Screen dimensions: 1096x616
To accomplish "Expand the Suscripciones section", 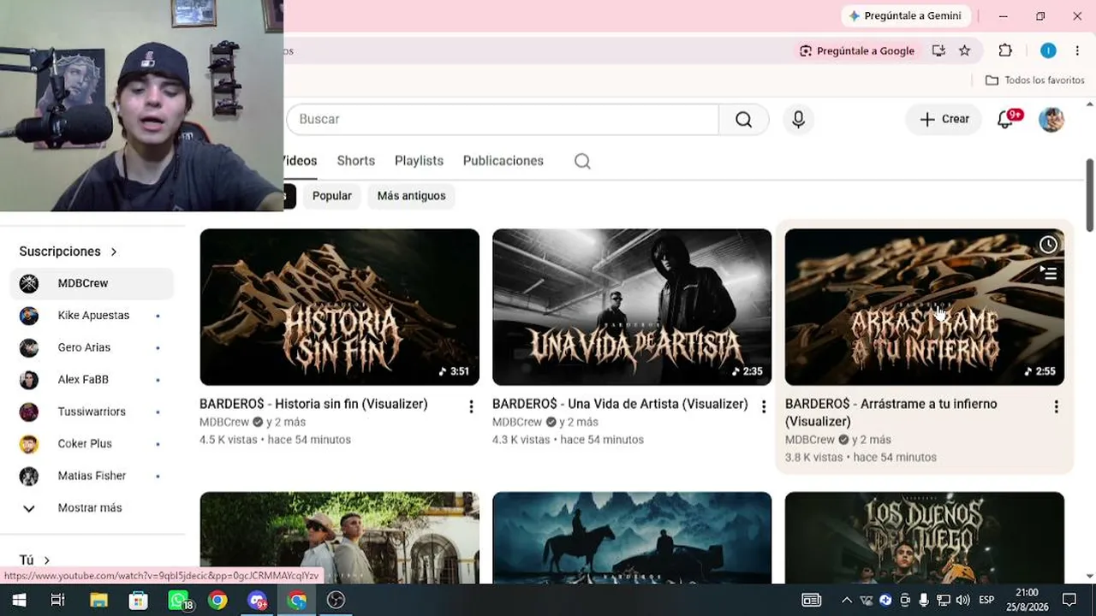I will coord(68,252).
